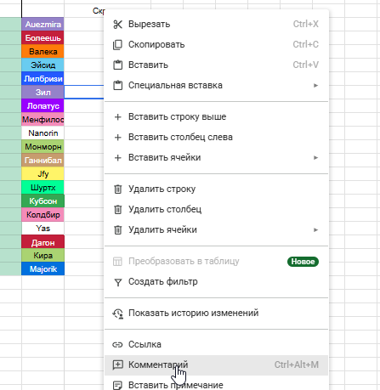The image size is (380, 390).
Task: Select Создать фильтр menu entry
Action: tap(216, 281)
